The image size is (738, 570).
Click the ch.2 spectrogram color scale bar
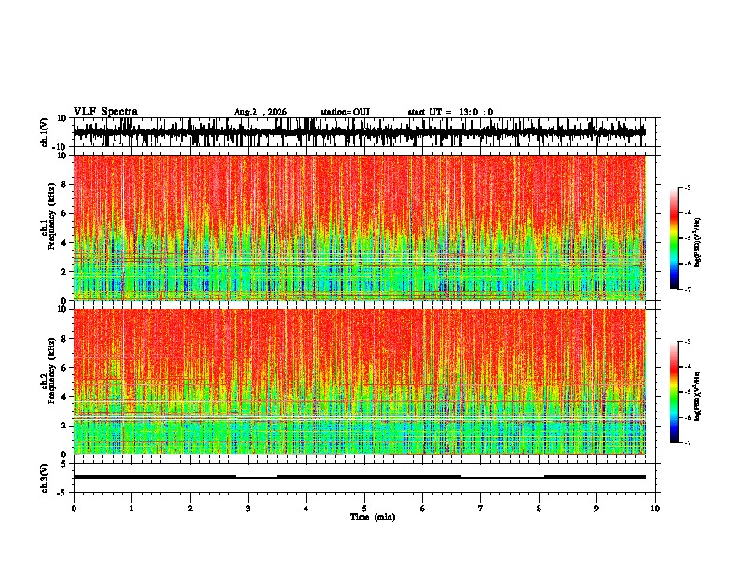675,392
